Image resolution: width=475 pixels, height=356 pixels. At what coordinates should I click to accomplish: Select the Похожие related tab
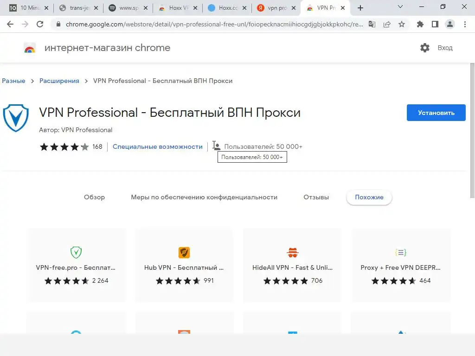pos(369,197)
